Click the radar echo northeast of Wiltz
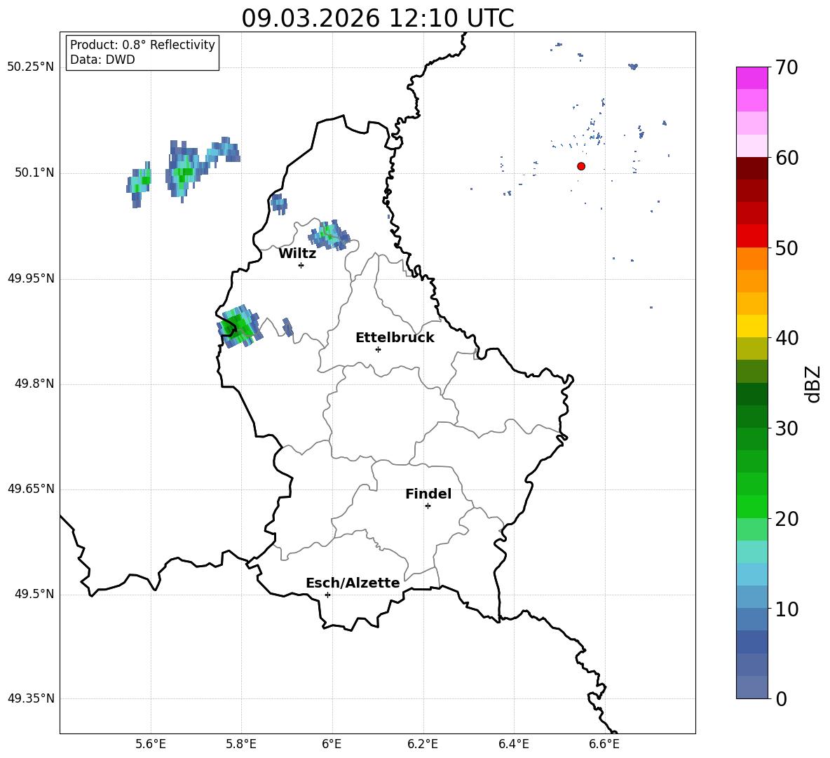 [329, 234]
